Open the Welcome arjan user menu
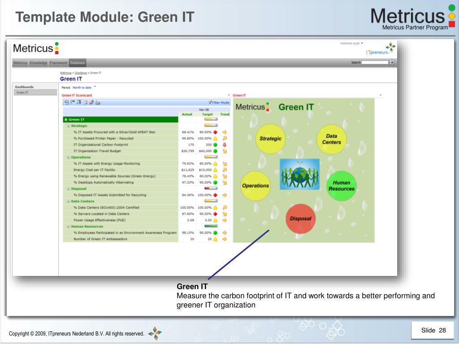The height and width of the screenshot is (344, 459). [x=351, y=43]
